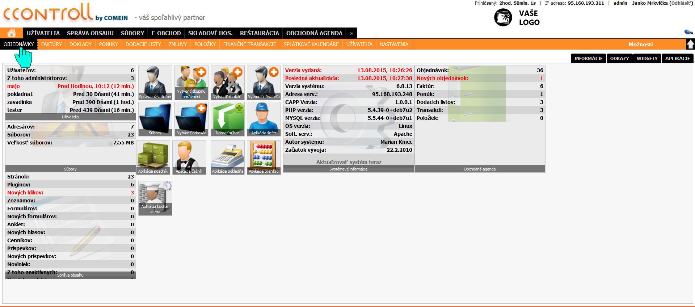Open the Vytvoriť kontakt icon
Screen dimensions: 695x307
[227, 83]
